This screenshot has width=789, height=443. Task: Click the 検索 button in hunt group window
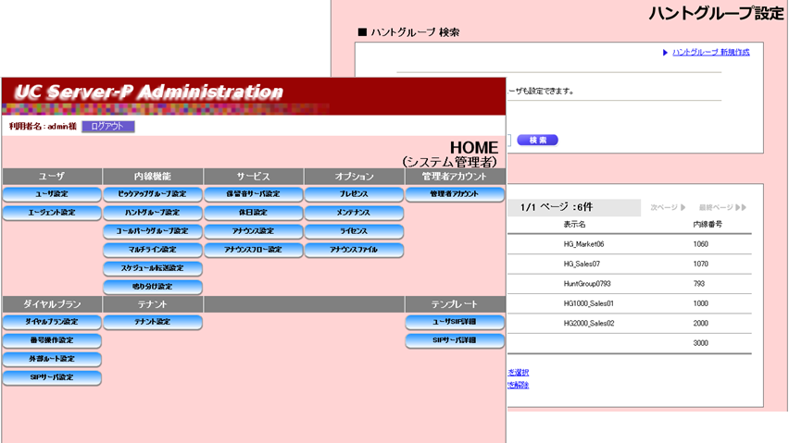point(537,141)
